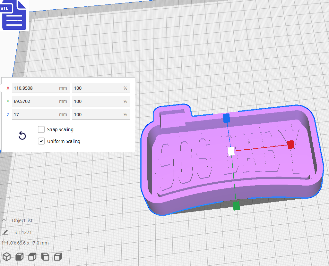
Task: Switch to the isometric view cube icon
Action: [6, 256]
